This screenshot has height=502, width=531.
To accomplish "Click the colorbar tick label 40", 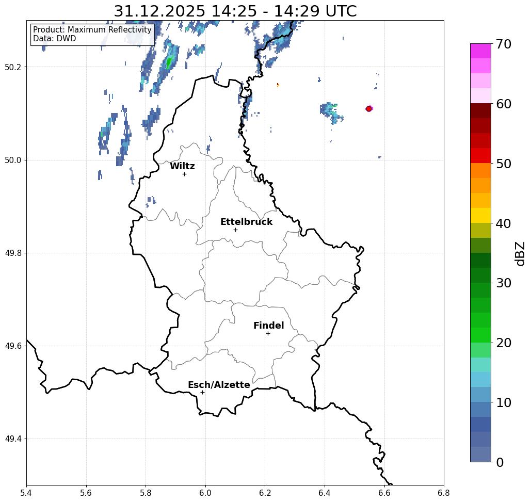I will 504,223.
